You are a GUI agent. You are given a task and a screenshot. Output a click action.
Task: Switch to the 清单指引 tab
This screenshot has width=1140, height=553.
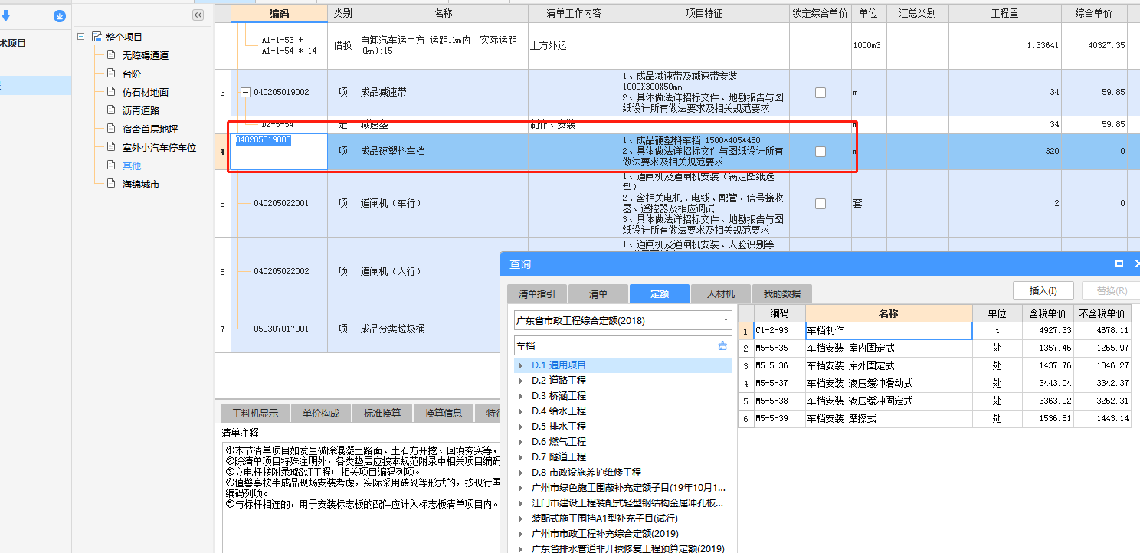point(537,294)
